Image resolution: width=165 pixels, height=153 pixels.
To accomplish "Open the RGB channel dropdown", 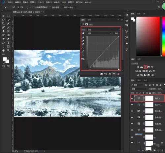I will pyautogui.click(x=99, y=33).
